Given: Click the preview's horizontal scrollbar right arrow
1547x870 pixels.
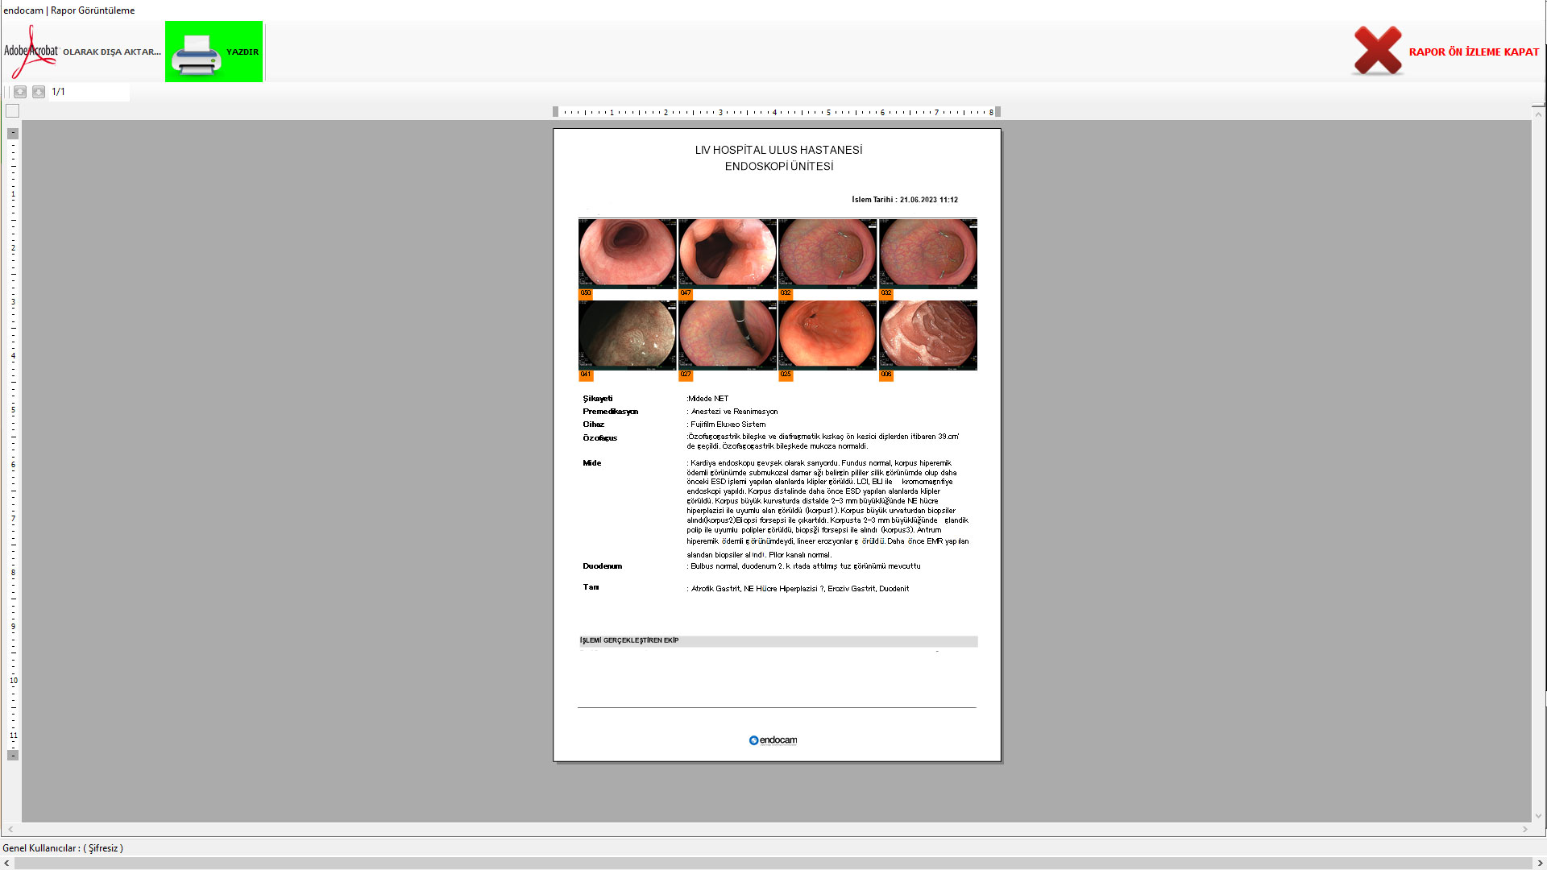Looking at the screenshot, I should [1524, 829].
